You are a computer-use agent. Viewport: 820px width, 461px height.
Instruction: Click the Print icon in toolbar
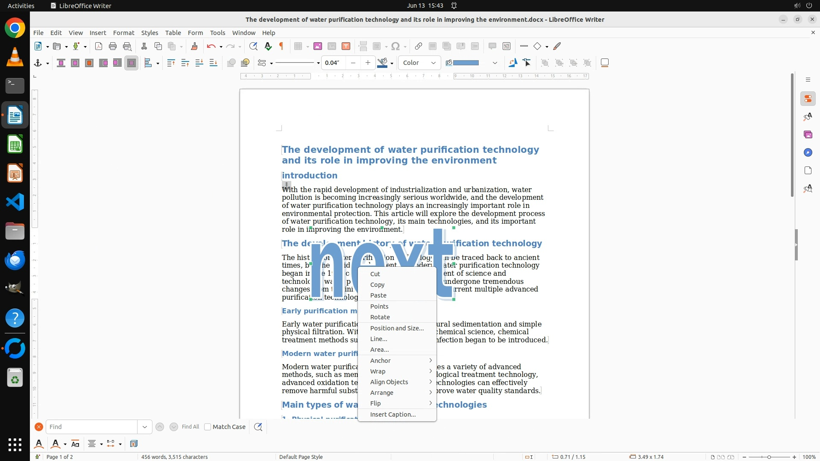pos(113,46)
